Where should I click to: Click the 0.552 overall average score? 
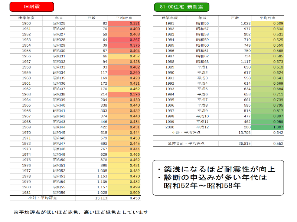click(267, 143)
